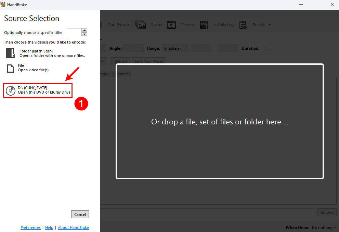The image size is (339, 232).
Task: Click the Folder (Batch Scan) icon
Action: click(11, 53)
